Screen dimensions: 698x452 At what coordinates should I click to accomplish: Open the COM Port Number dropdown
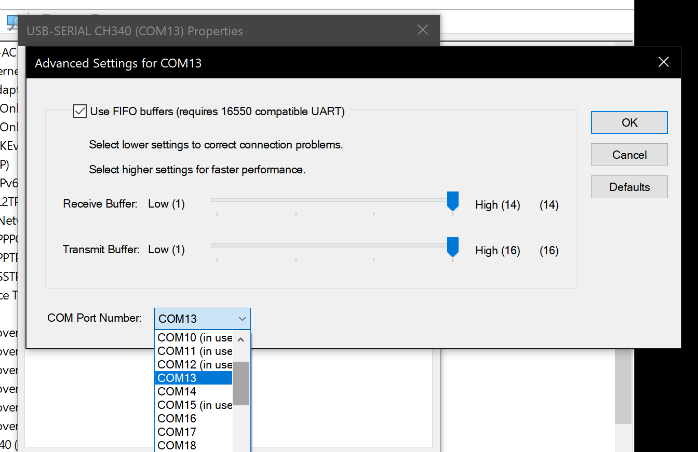pyautogui.click(x=203, y=319)
